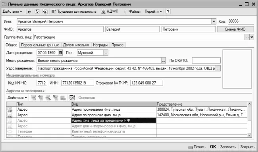The image size is (258, 152).
Task: Click the edit-in-dialog icon before Основная
Action: (x=72, y=98)
